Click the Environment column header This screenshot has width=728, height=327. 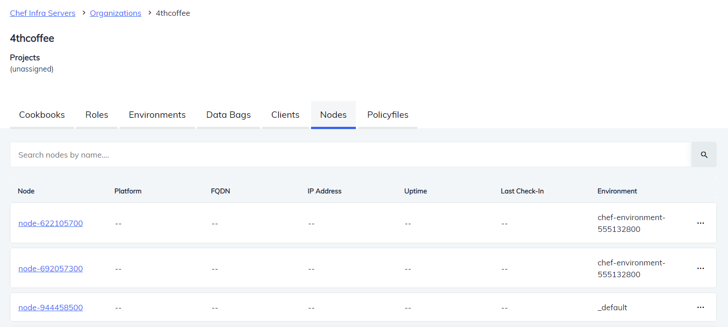point(617,191)
